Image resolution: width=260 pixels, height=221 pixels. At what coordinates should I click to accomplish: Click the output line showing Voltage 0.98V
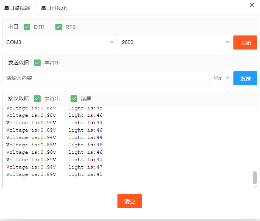point(54,115)
